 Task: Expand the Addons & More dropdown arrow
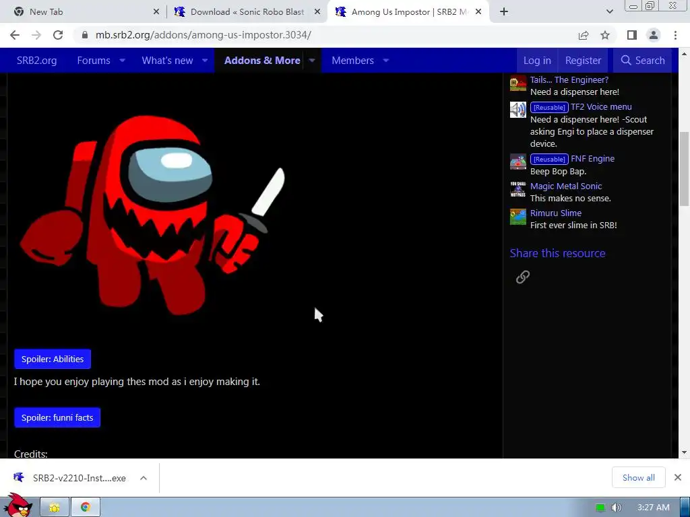pyautogui.click(x=312, y=60)
